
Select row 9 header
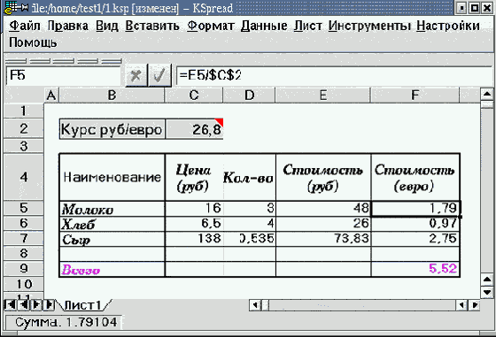tap(24, 269)
